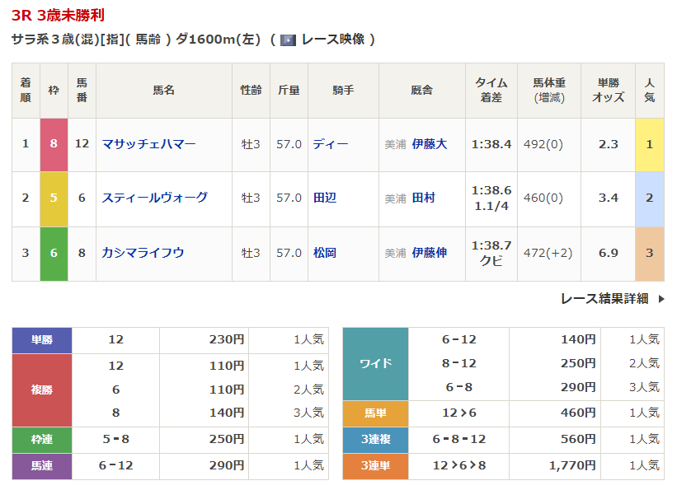Screen dimensions: 677x490
Task: Open jockey ディー profile
Action: (331, 144)
